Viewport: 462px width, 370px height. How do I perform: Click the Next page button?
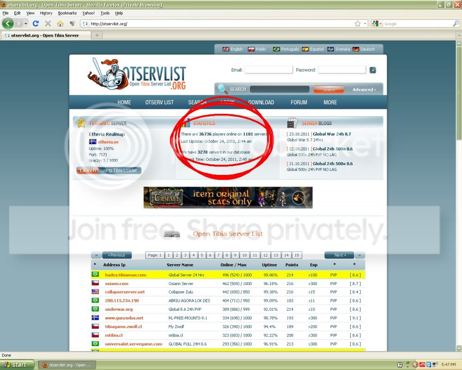pyautogui.click(x=339, y=255)
